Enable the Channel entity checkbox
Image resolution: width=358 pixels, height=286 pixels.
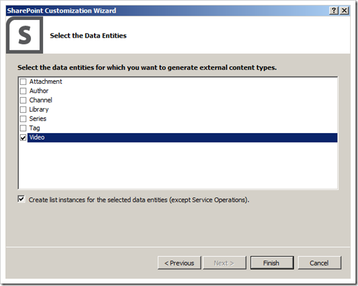click(x=23, y=100)
